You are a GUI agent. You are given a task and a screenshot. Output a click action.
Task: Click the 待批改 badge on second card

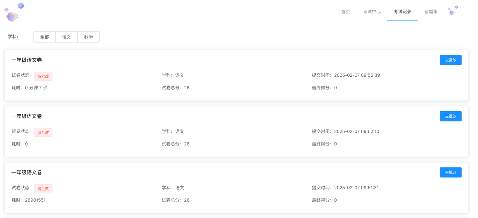pyautogui.click(x=43, y=132)
